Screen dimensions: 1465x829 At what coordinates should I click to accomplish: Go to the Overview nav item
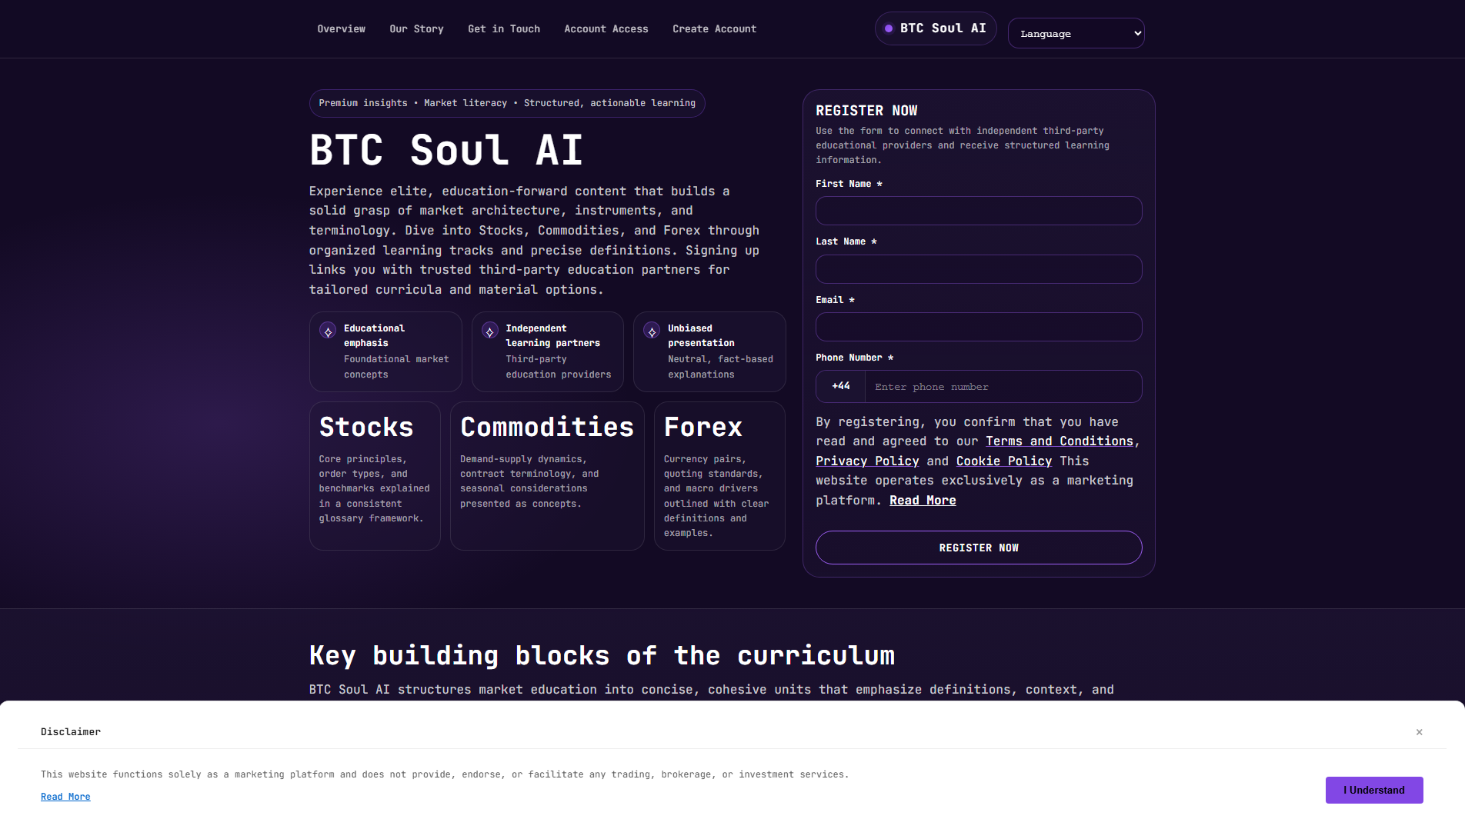[x=342, y=29]
